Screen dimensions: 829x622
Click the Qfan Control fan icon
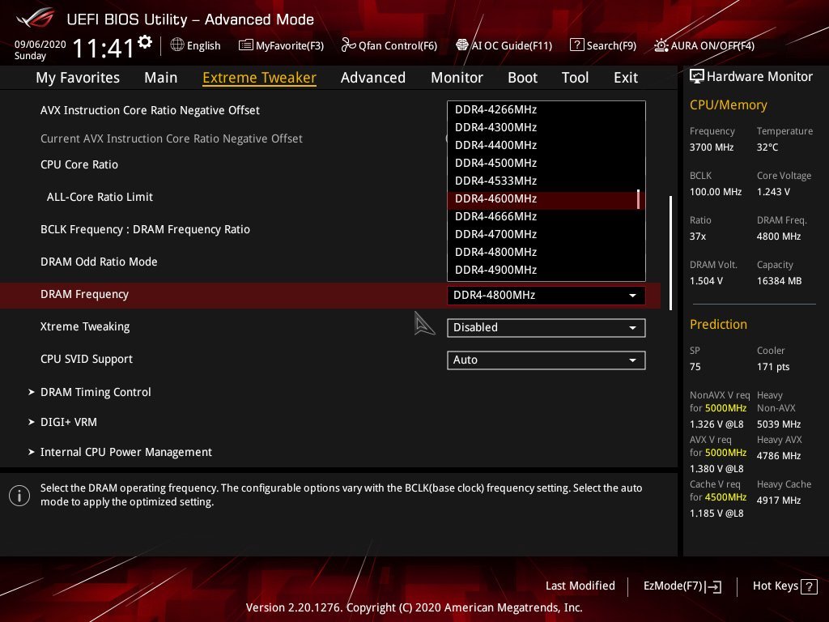click(x=348, y=45)
